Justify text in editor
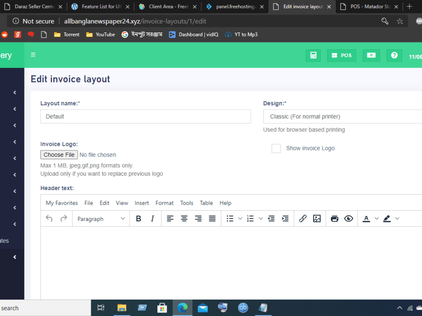Screen dimensions: 422x316 click(x=212, y=218)
